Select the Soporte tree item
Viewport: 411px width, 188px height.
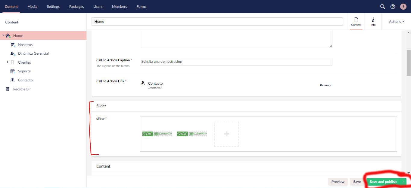pos(24,71)
